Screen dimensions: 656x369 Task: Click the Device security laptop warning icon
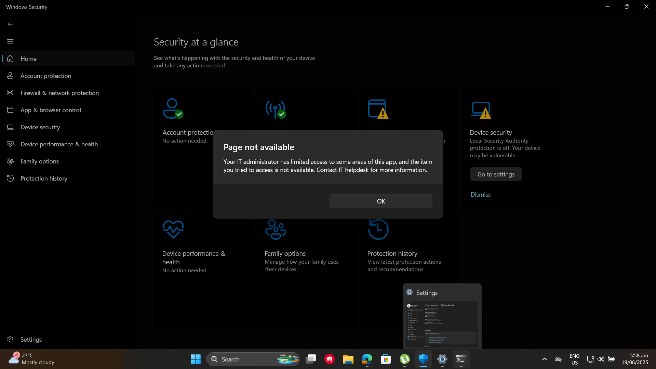(x=481, y=110)
